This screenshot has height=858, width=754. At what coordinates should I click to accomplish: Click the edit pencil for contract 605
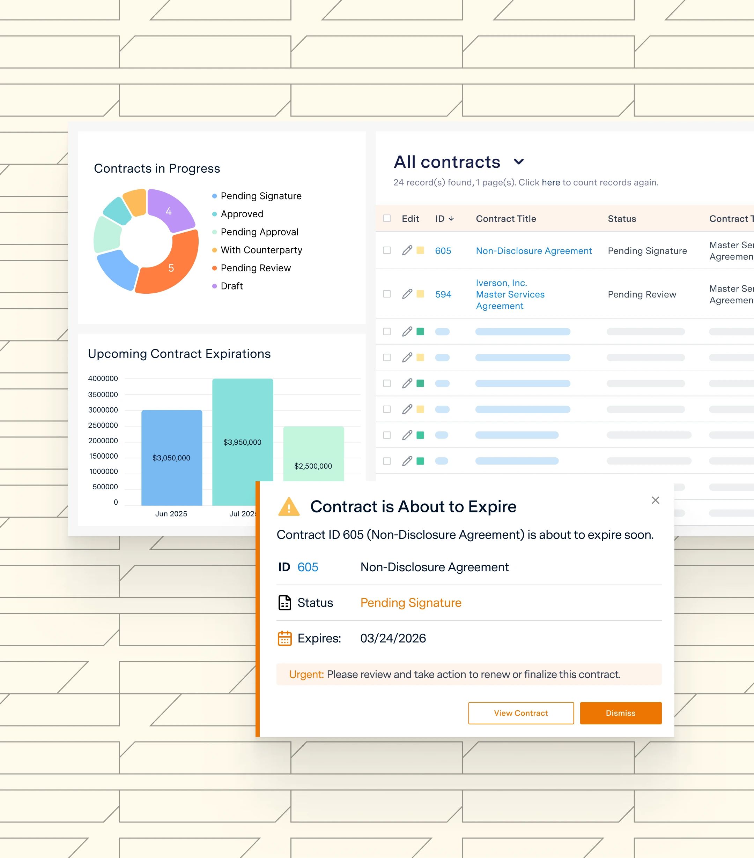pos(407,250)
